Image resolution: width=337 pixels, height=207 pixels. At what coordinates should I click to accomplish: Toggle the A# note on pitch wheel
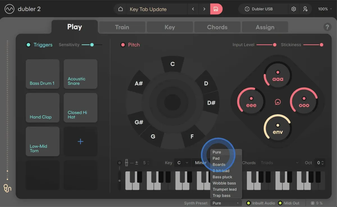pos(139,83)
